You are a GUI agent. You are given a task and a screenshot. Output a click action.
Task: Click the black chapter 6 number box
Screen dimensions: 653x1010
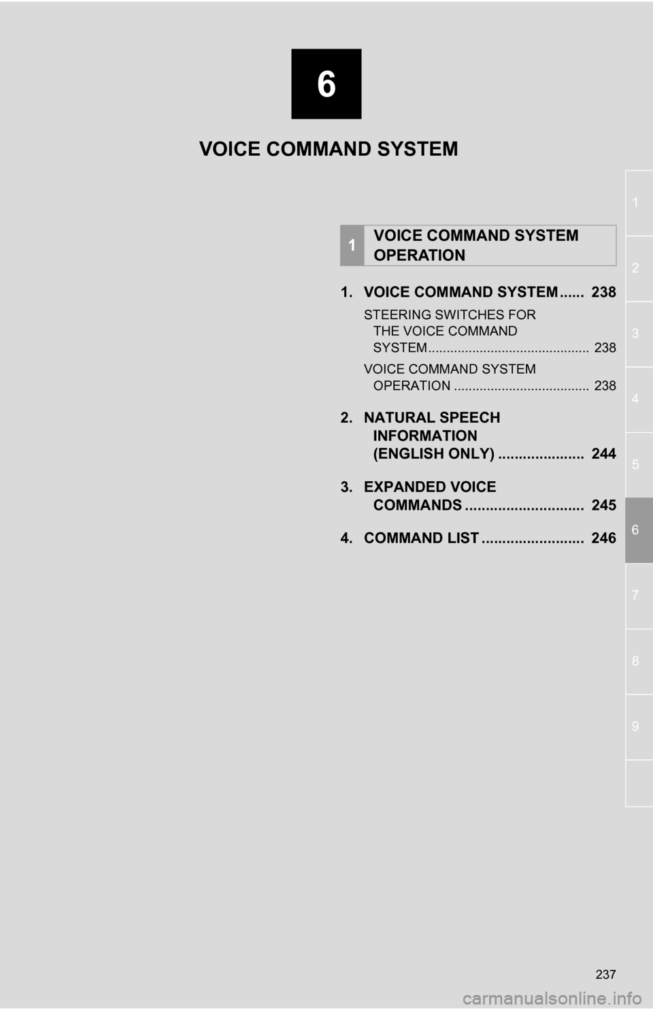click(x=326, y=84)
